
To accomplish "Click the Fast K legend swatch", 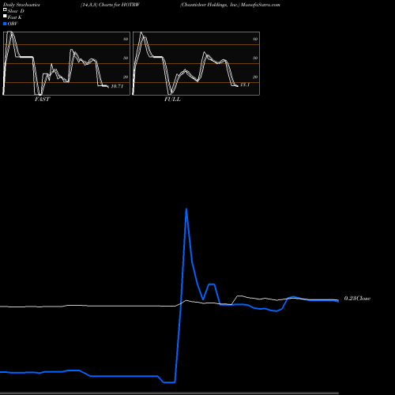I will [x=5, y=17].
